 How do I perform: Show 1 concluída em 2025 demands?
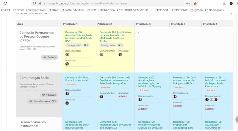[x=43, y=101]
